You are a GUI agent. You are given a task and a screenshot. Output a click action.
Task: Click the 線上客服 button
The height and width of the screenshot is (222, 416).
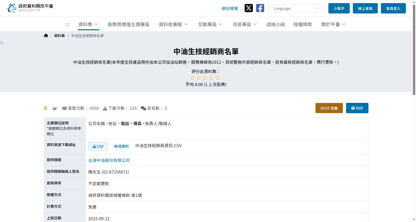(x=365, y=8)
